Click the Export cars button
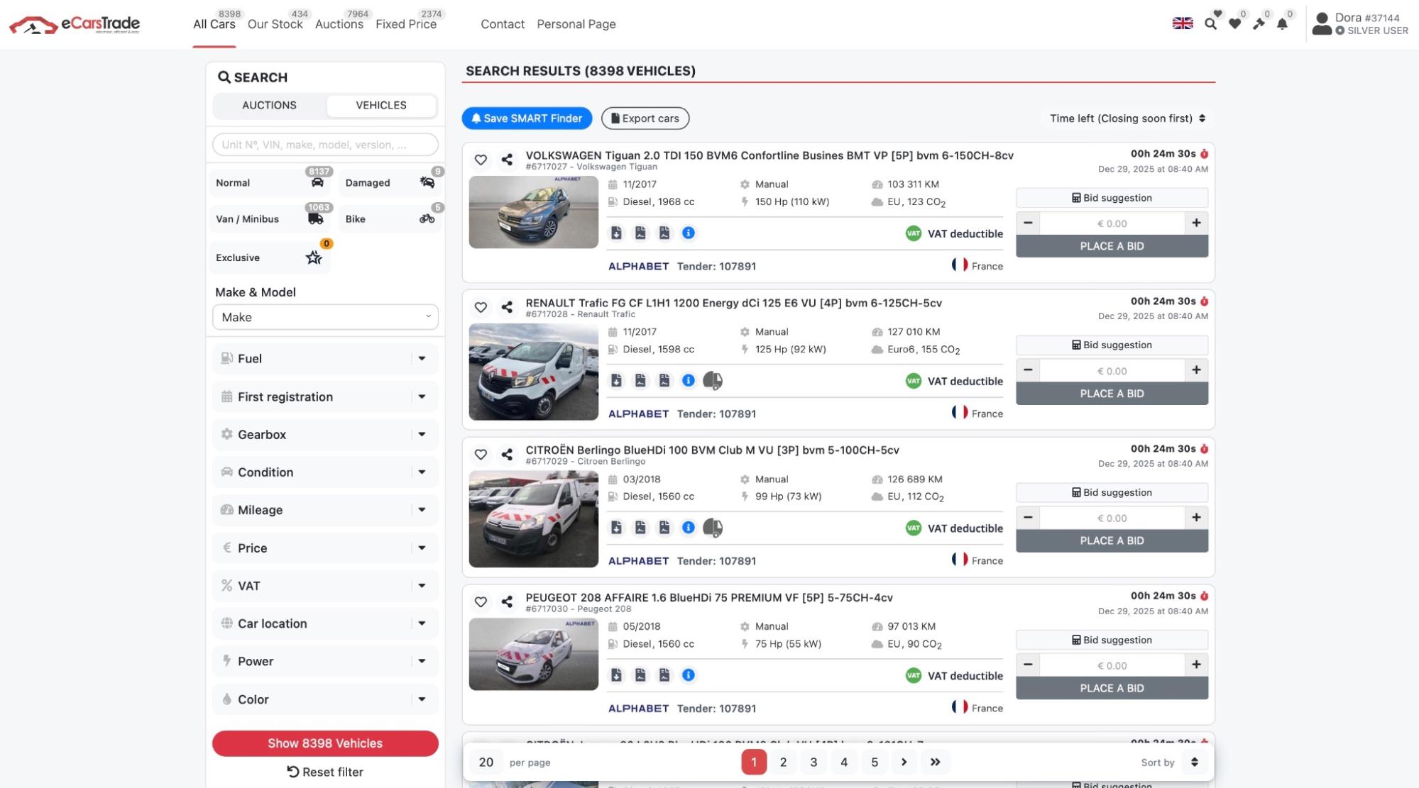The image size is (1419, 788). [x=645, y=118]
